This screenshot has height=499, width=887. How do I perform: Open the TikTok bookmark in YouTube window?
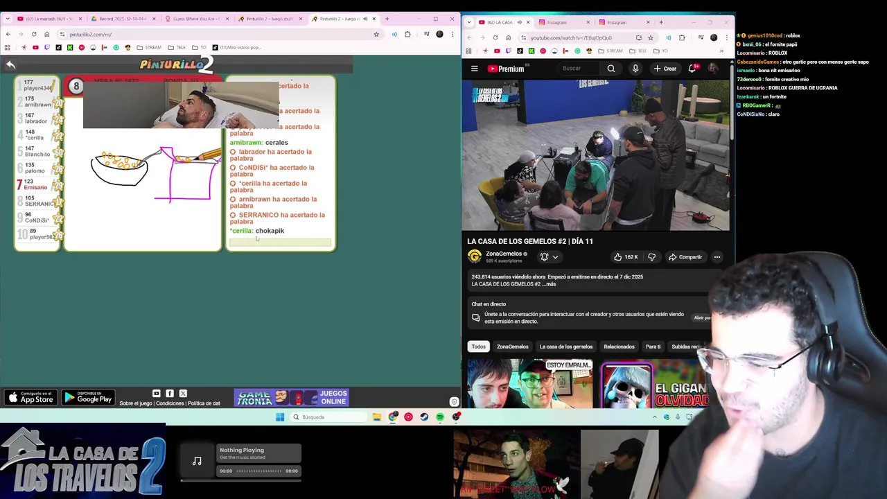(x=520, y=51)
